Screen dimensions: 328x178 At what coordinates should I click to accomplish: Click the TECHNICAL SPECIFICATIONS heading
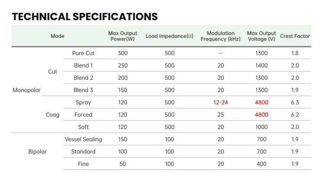[85, 17]
